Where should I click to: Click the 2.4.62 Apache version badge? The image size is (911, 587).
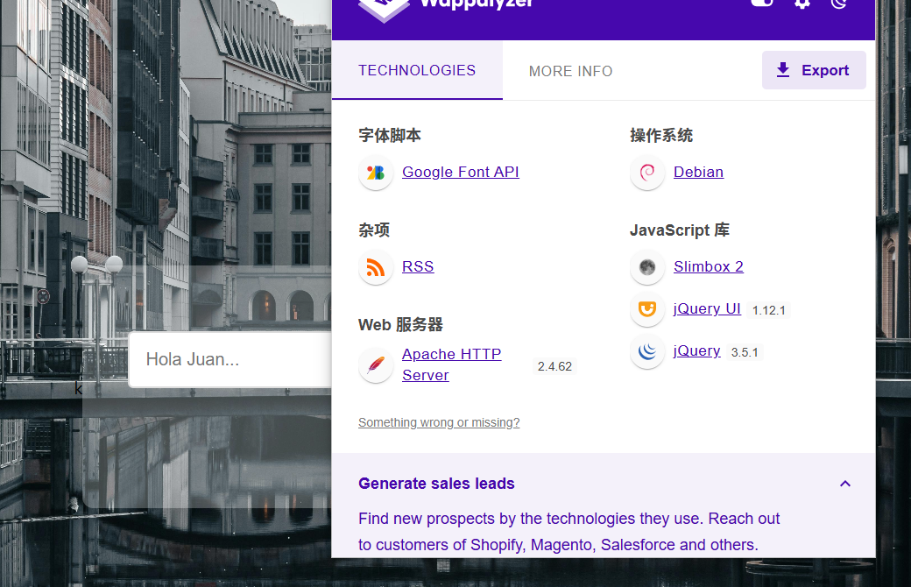pos(554,366)
